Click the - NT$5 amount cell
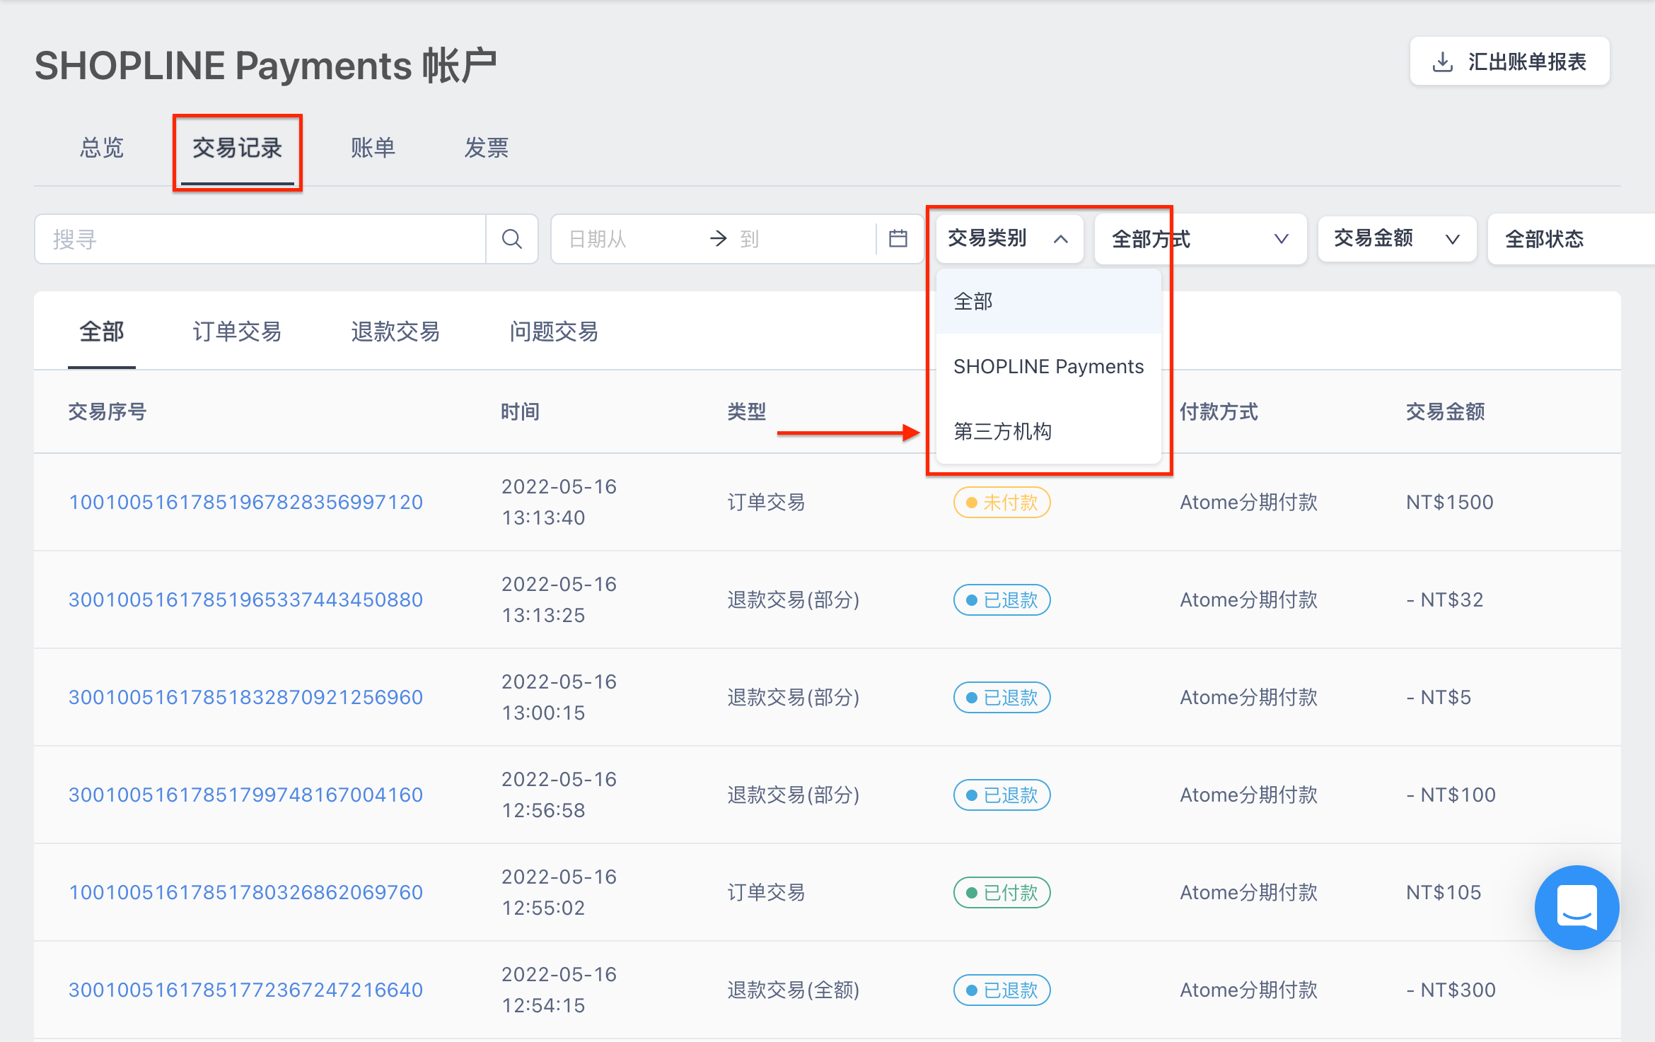Image resolution: width=1655 pixels, height=1042 pixels. click(x=1439, y=697)
